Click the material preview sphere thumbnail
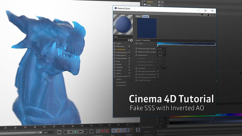 [x=123, y=24]
